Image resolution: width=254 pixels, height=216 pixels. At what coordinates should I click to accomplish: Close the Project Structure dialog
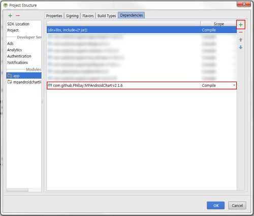(244, 4)
